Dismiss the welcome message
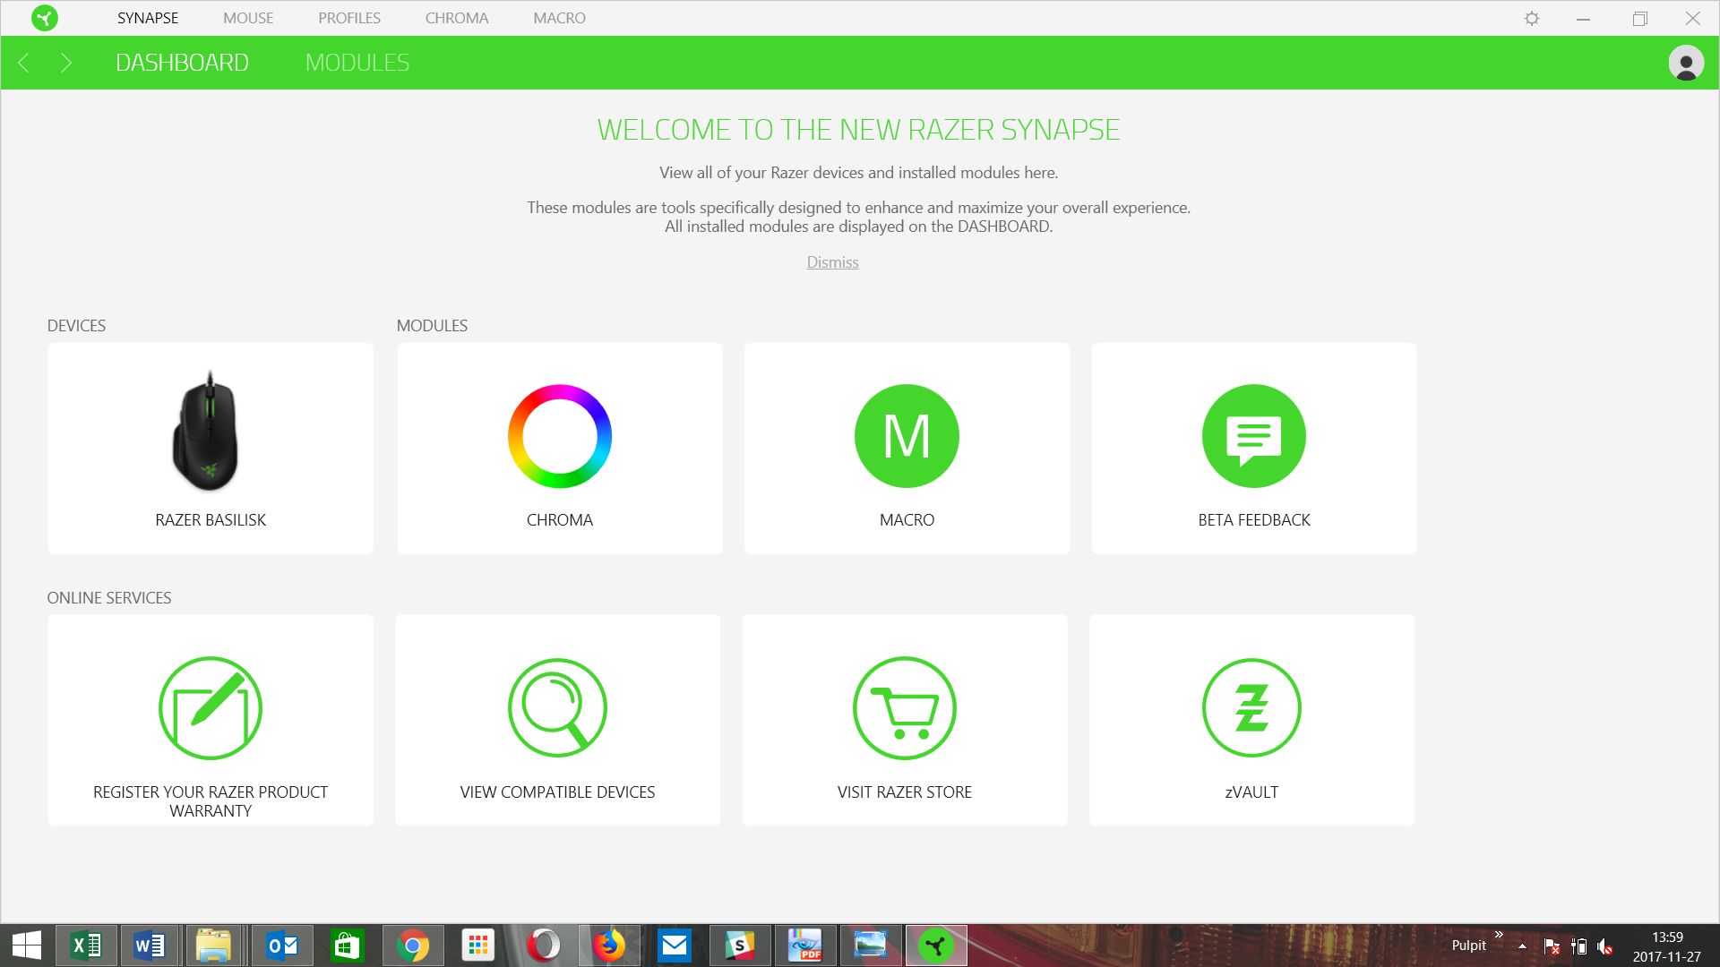This screenshot has height=967, width=1720. (832, 262)
